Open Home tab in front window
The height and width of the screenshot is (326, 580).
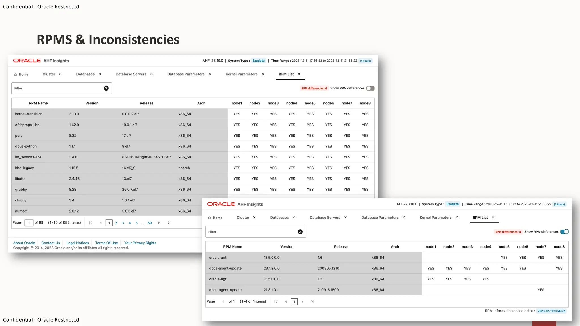[x=215, y=218]
